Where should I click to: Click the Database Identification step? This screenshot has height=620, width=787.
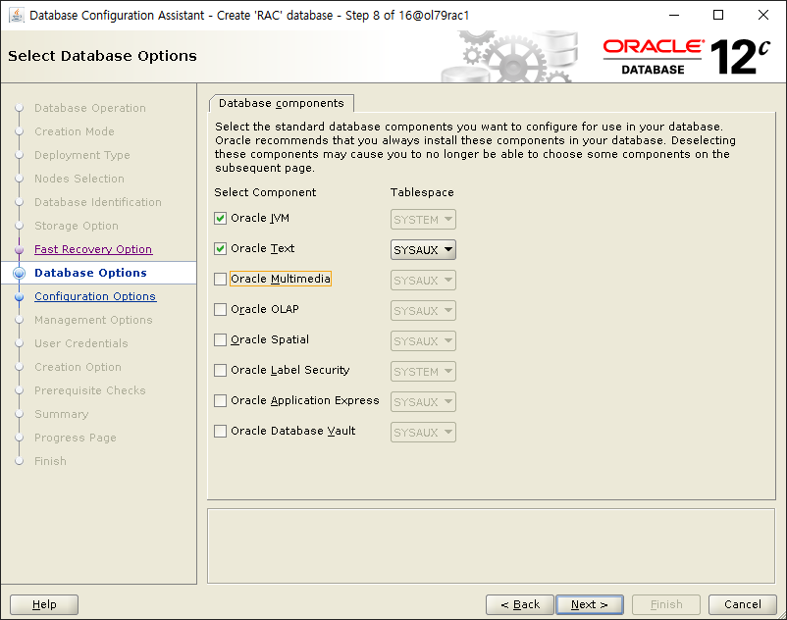pyautogui.click(x=98, y=203)
